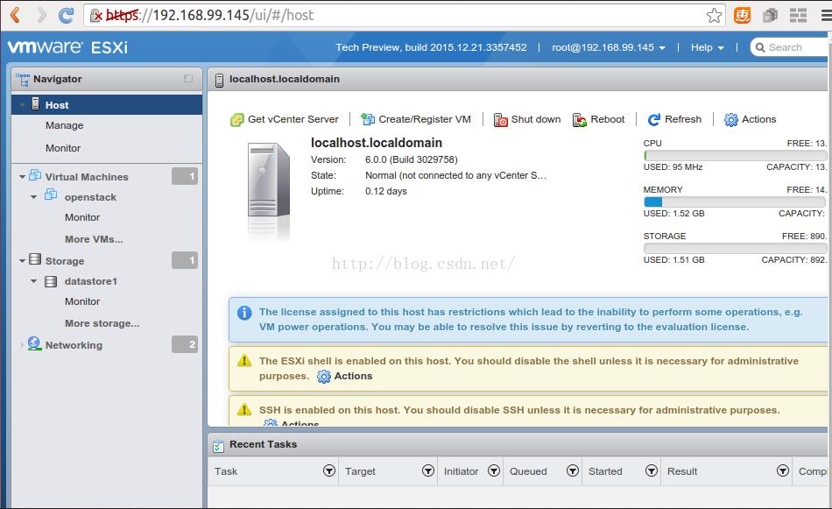This screenshot has width=832, height=509.
Task: Click the MEMORY usage bar
Action: [x=735, y=201]
